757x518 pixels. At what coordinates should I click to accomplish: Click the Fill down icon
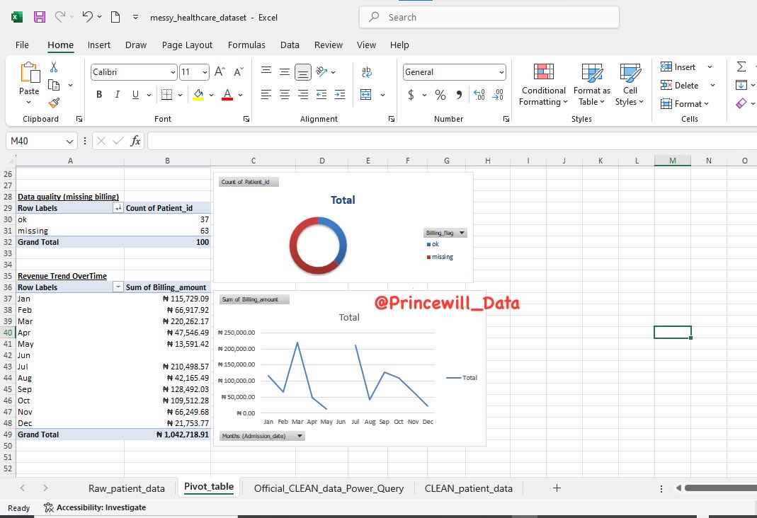741,85
